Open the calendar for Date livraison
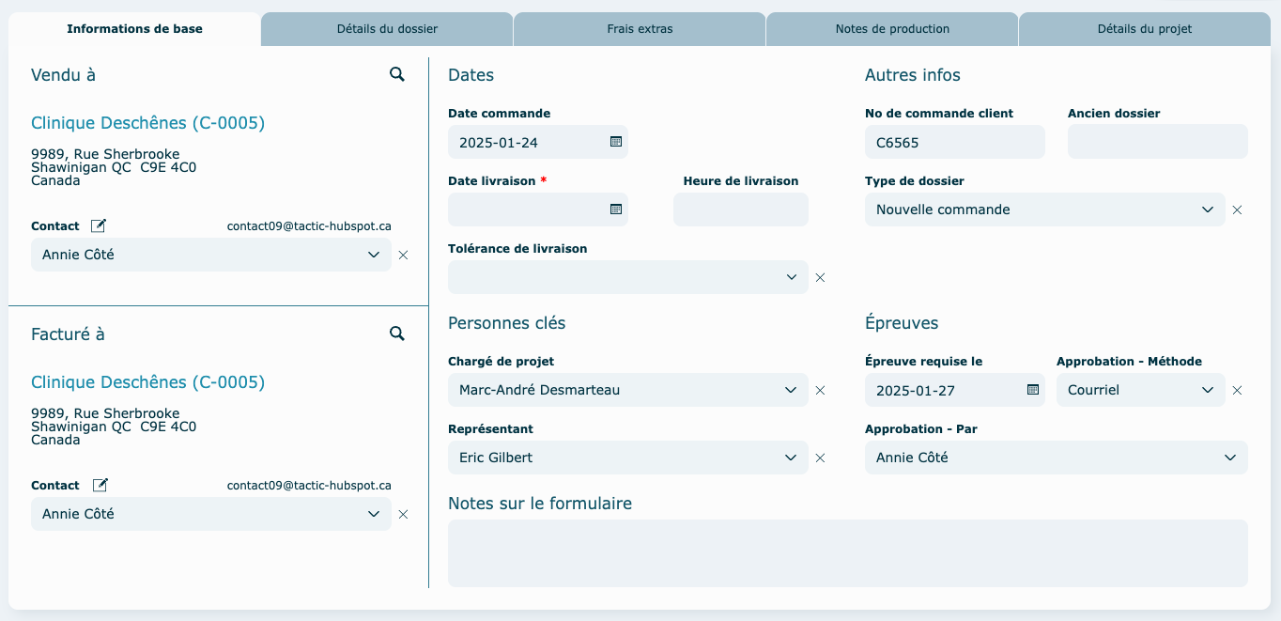The width and height of the screenshot is (1281, 621). 616,210
